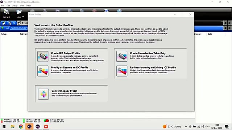Open the Windows Start button
Viewport: 232px width, 130px height.
tap(4, 126)
